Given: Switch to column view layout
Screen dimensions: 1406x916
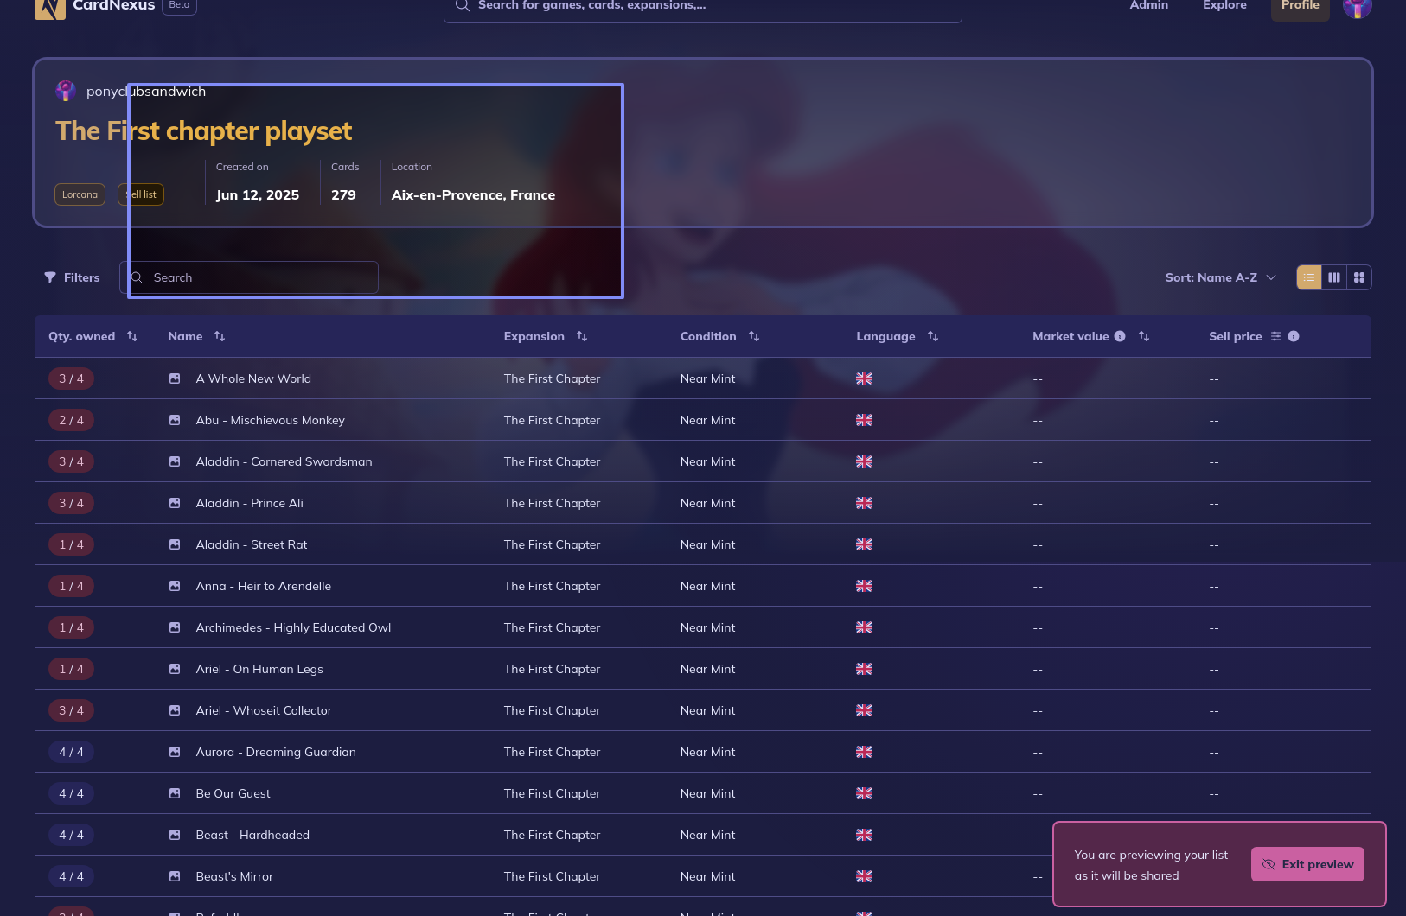Looking at the screenshot, I should click(1333, 277).
